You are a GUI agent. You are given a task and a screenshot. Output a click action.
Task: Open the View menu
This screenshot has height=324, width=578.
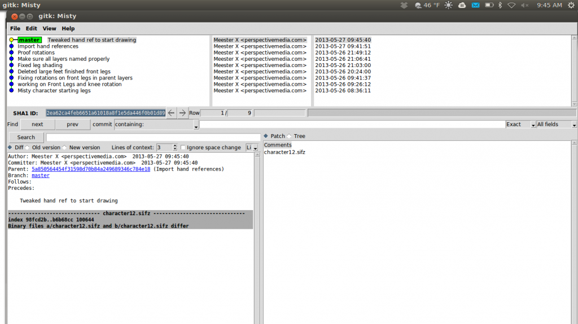[50, 28]
